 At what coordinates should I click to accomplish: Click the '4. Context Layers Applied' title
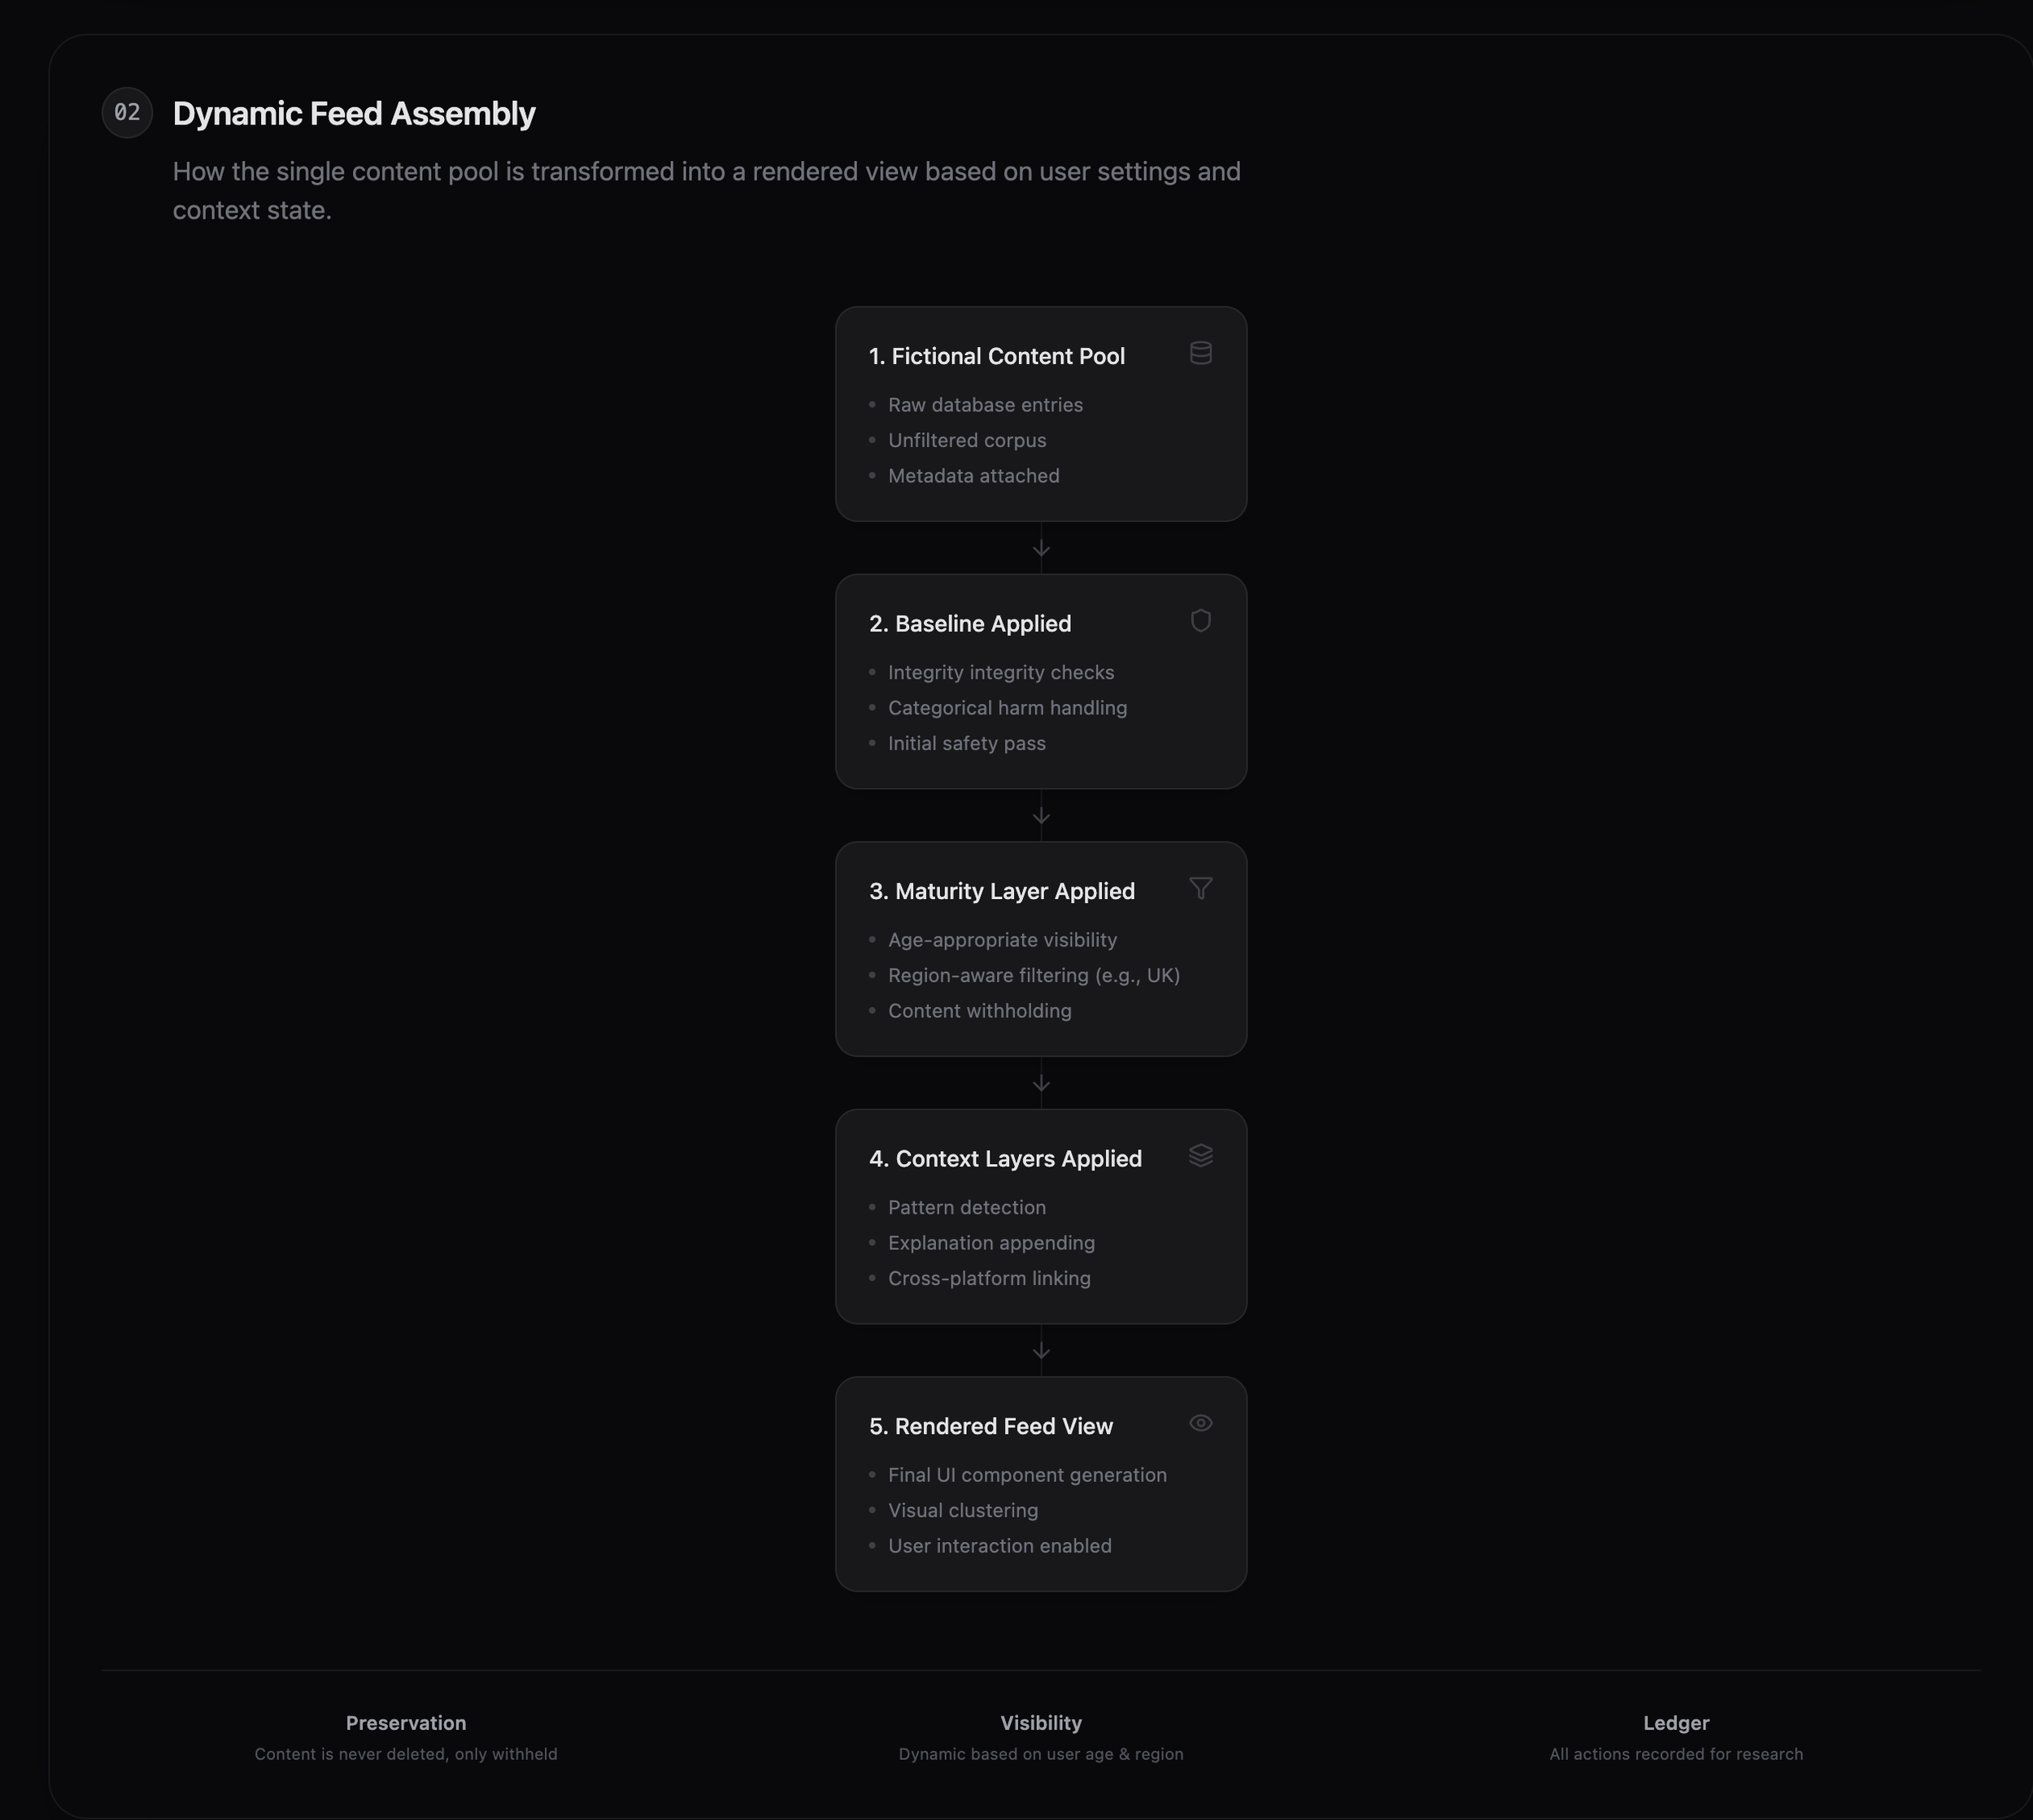[1004, 1159]
